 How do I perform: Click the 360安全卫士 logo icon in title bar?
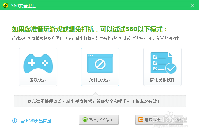point(5,5)
